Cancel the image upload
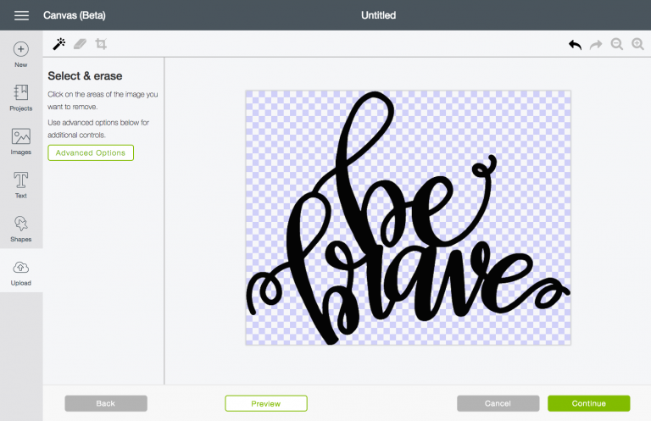The width and height of the screenshot is (651, 421). tap(498, 403)
